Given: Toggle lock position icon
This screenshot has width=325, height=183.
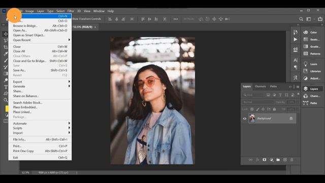Looking at the screenshot, I should click(263, 109).
